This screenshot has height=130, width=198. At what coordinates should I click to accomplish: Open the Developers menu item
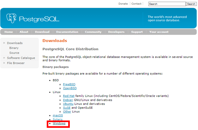click(x=116, y=32)
